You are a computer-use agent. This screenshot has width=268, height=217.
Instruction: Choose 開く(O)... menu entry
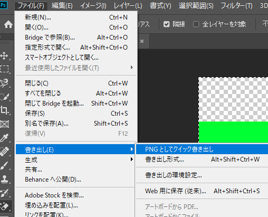[76, 27]
